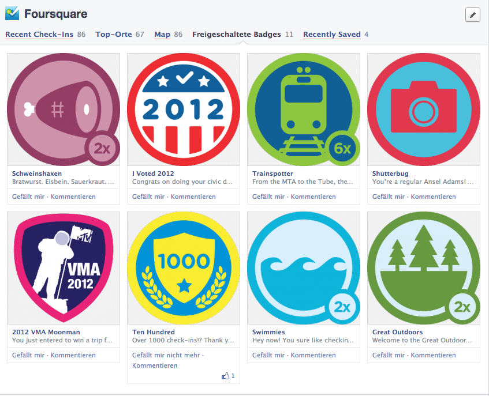Click the Foursquare title heading

[x=56, y=14]
